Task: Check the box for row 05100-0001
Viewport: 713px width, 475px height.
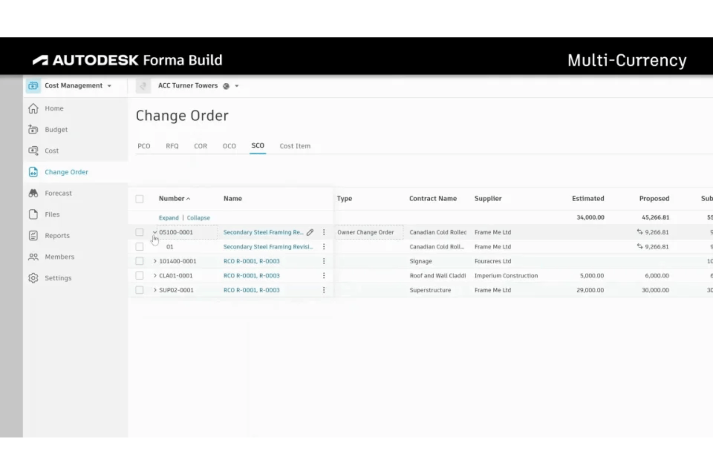Action: [x=139, y=232]
